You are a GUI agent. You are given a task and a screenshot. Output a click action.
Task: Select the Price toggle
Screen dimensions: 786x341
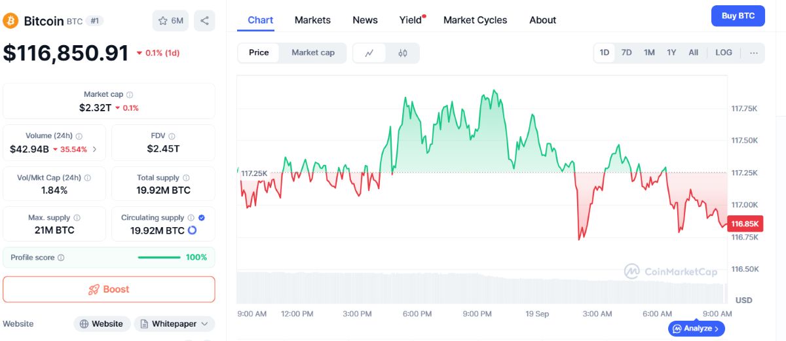coord(259,52)
